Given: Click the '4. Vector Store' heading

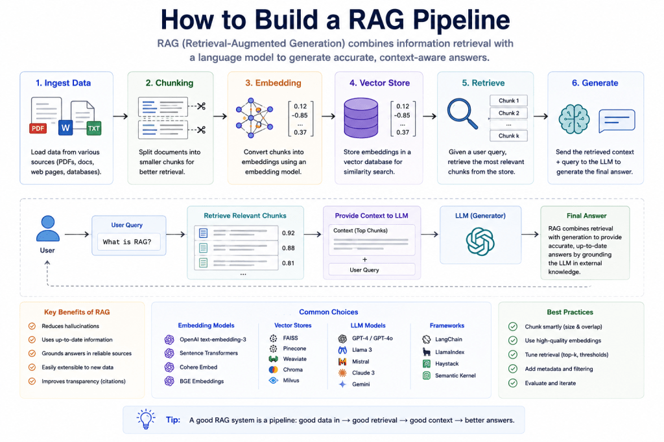Looking at the screenshot, I should click(x=379, y=83).
